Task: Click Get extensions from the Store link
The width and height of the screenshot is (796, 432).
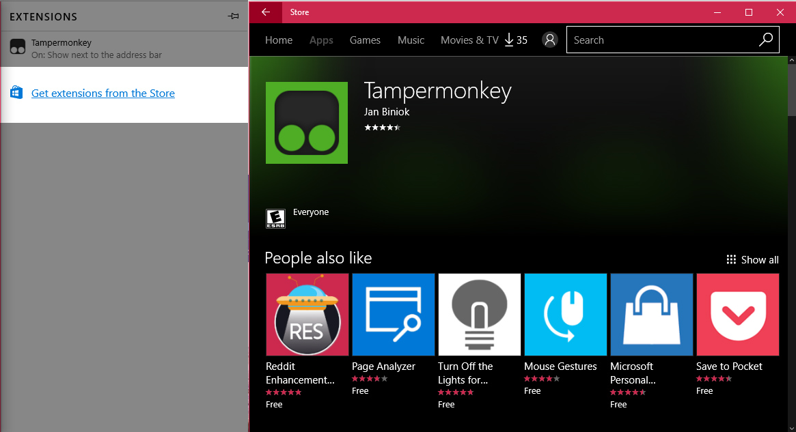Action: pyautogui.click(x=103, y=93)
